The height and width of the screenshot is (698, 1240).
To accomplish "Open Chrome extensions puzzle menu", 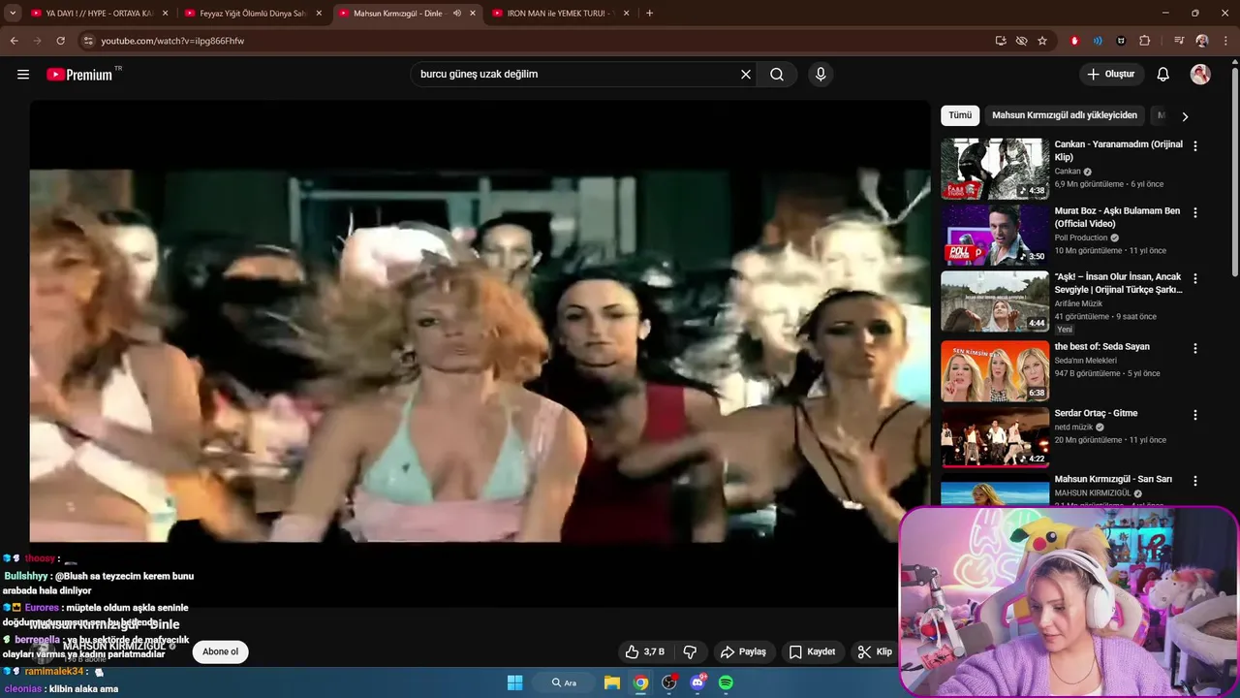I will tap(1144, 41).
